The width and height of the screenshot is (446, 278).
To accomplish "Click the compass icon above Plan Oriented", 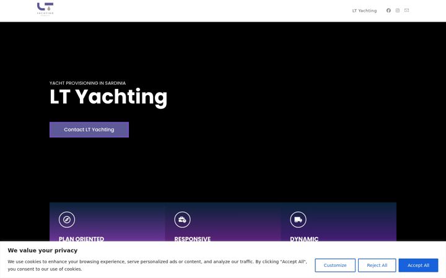I will pos(67,219).
